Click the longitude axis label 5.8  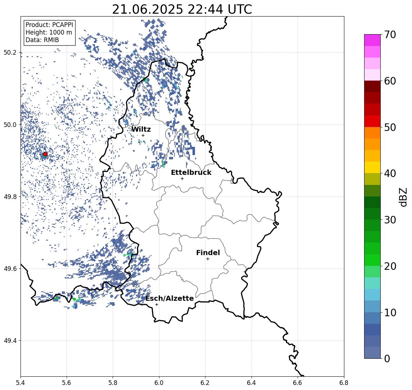(x=113, y=383)
